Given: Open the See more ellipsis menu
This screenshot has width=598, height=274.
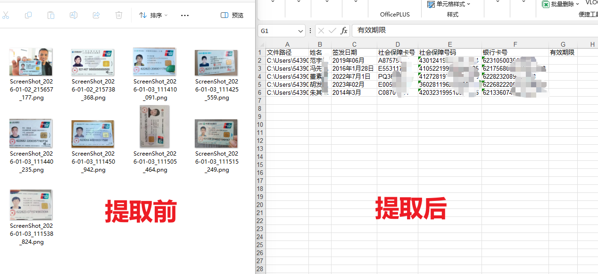Looking at the screenshot, I should click(x=184, y=16).
